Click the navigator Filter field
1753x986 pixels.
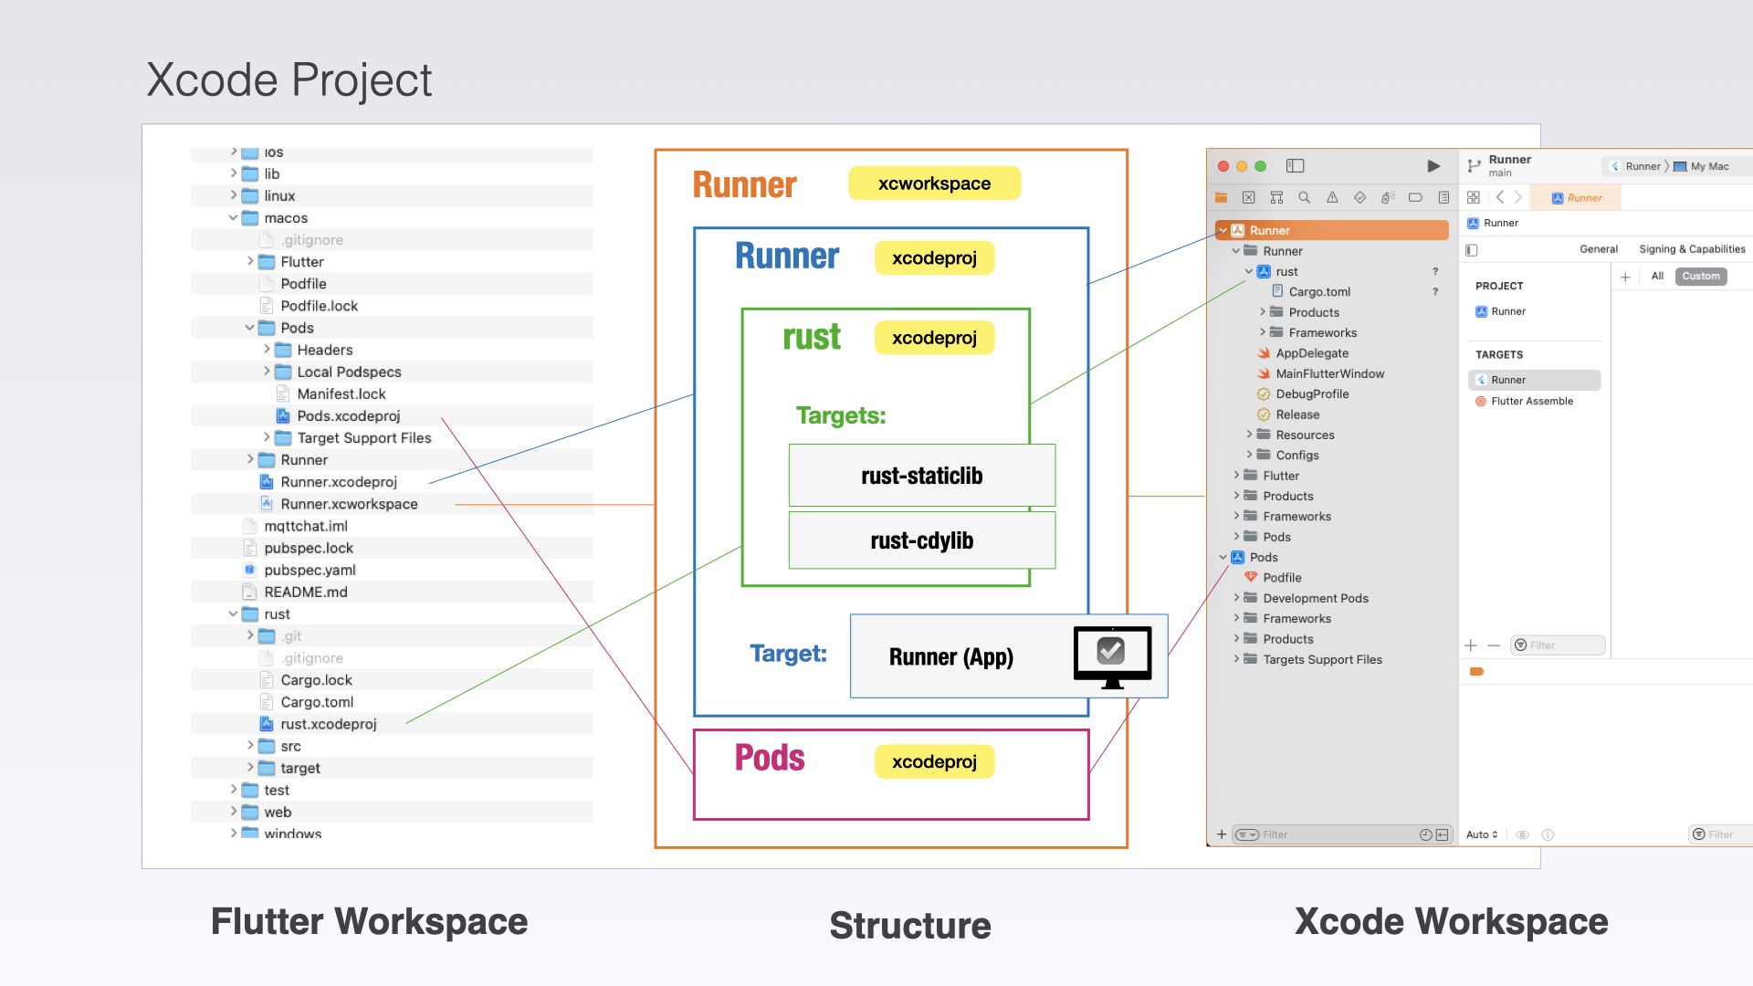(1315, 834)
